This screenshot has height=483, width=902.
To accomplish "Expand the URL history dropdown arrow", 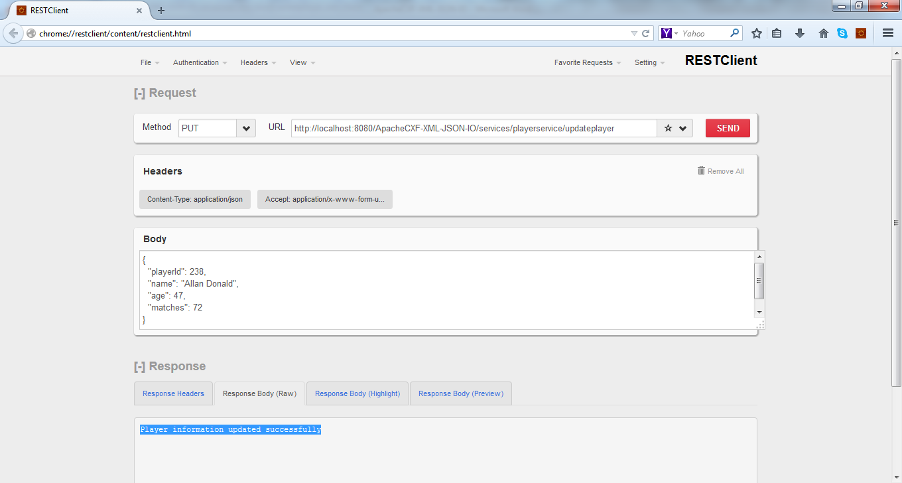I will click(682, 128).
